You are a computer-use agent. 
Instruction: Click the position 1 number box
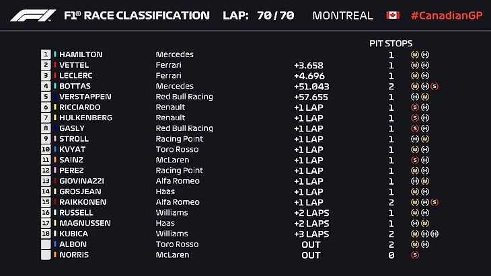46,54
